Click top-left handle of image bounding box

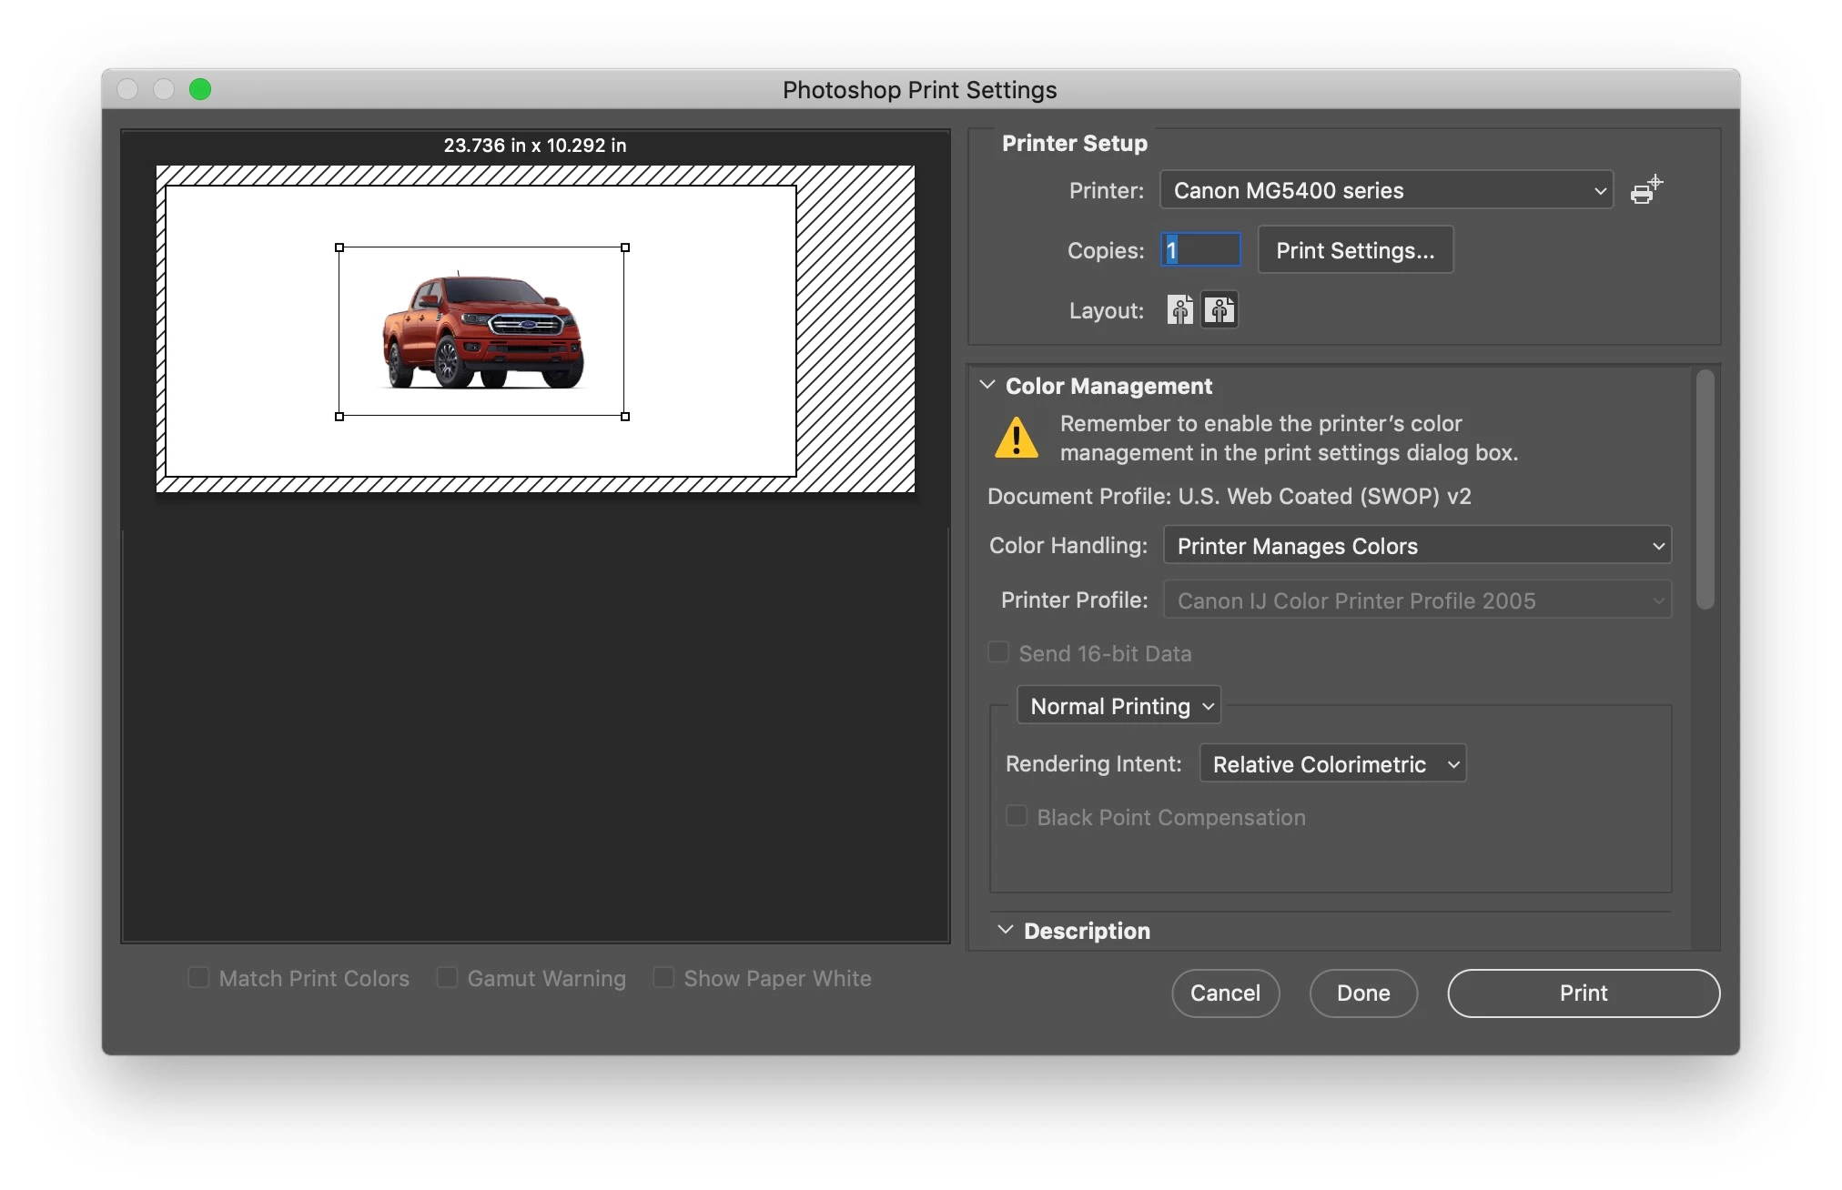(339, 247)
